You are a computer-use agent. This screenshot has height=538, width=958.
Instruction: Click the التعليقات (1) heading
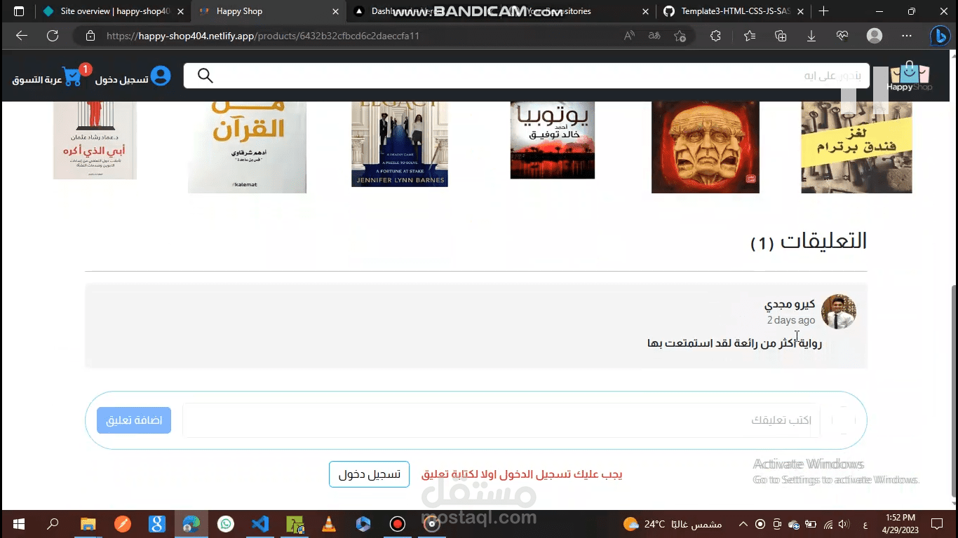pyautogui.click(x=809, y=241)
